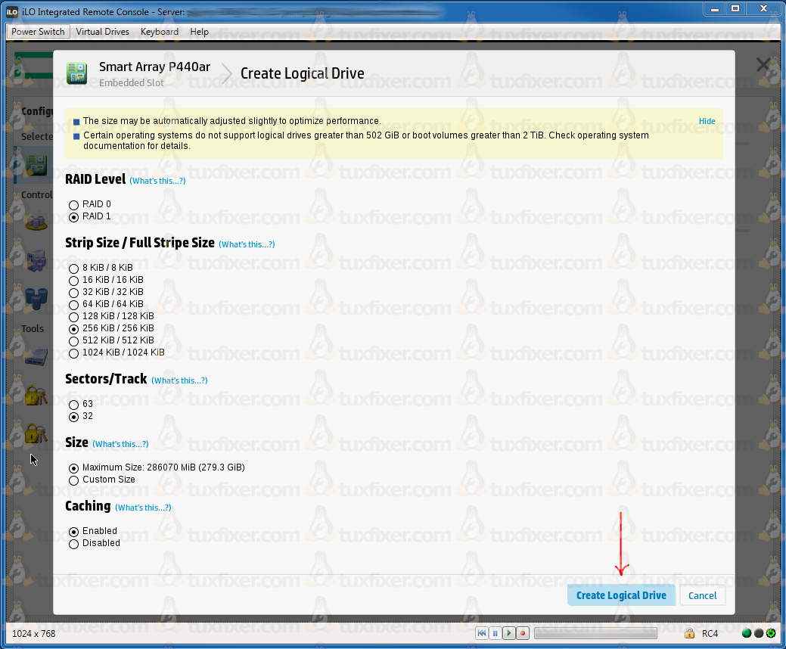Click the Create Logical Drive button
Screen dimensions: 786x649
coord(621,595)
